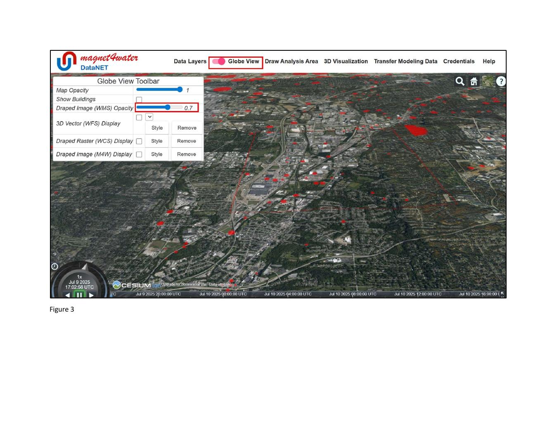This screenshot has width=545, height=421.
Task: Click Remove for Draped Image (M4W) Display
Action: pos(187,154)
